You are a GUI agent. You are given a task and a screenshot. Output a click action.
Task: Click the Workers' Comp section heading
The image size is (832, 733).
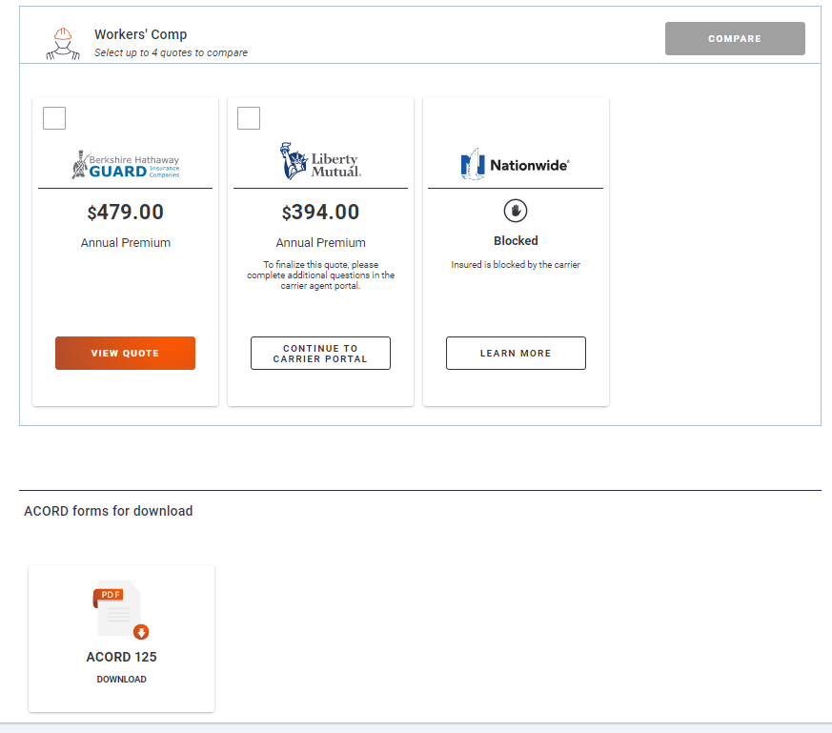coord(140,34)
